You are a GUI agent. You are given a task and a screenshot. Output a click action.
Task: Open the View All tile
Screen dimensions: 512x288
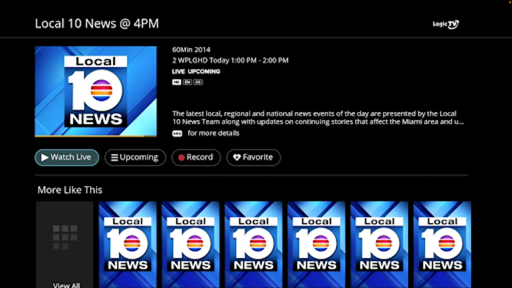(x=65, y=245)
